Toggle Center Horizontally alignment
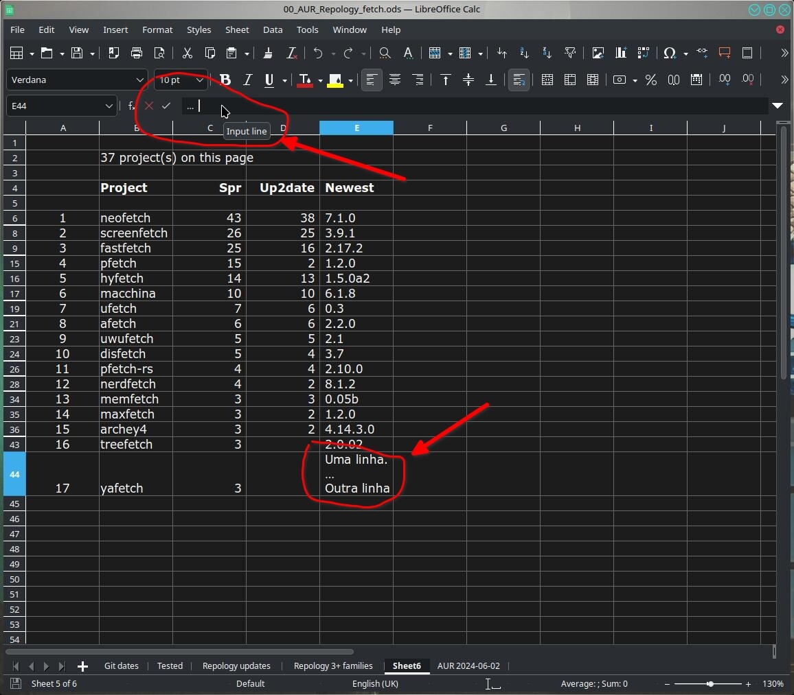The width and height of the screenshot is (794, 695). [394, 80]
